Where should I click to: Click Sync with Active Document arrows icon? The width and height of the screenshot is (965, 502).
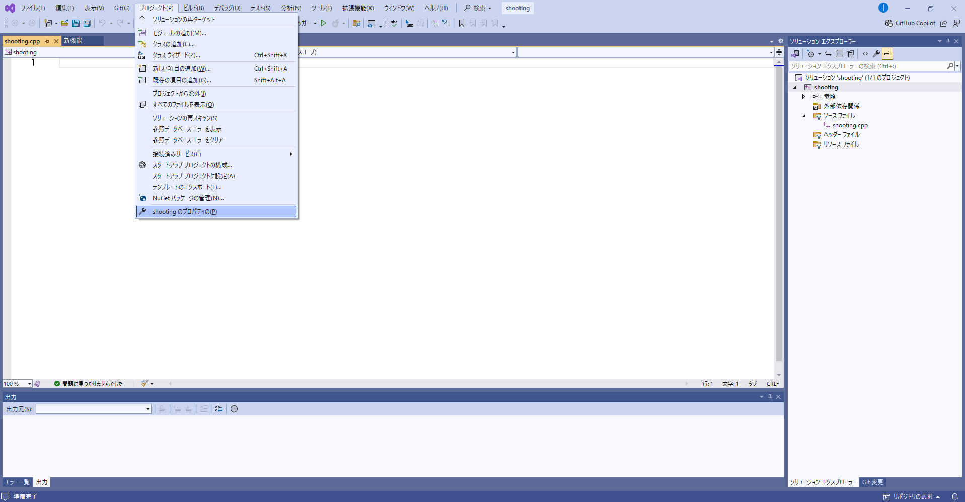[828, 54]
